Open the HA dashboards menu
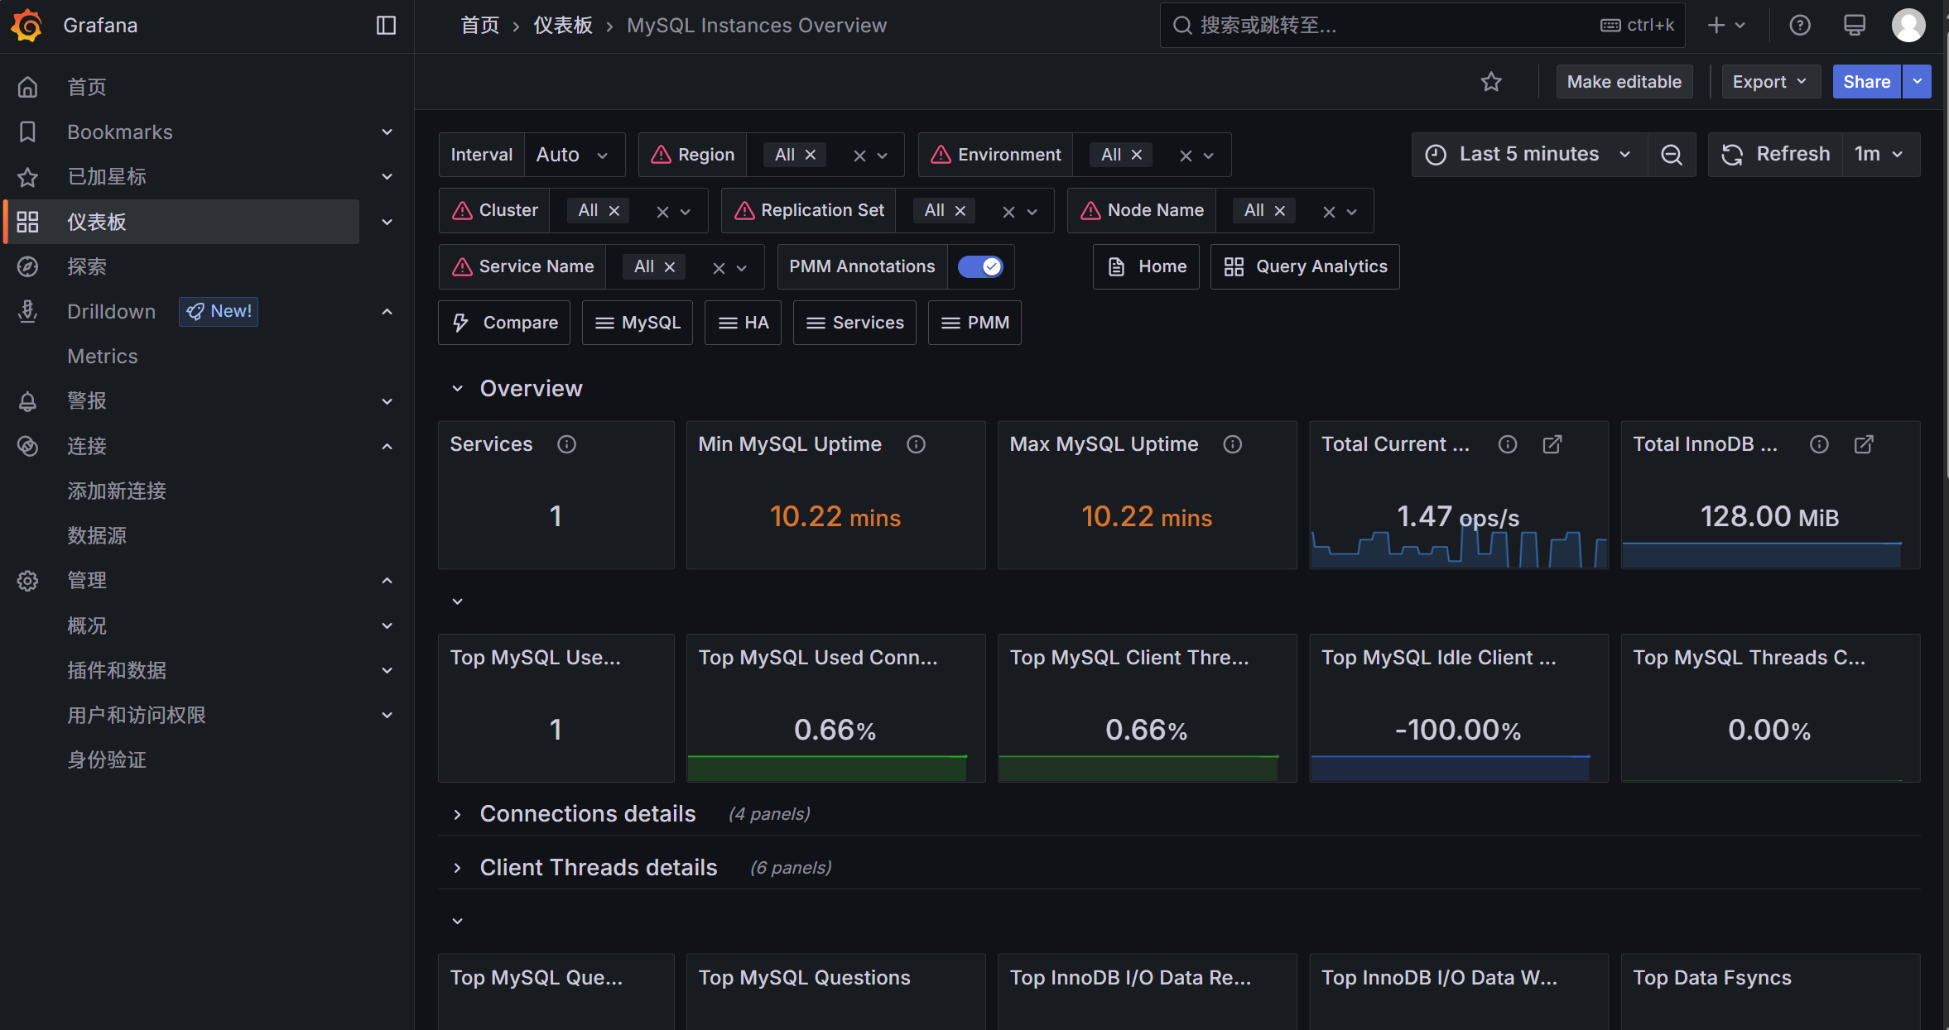Screen dimensions: 1949x1030 pos(743,323)
